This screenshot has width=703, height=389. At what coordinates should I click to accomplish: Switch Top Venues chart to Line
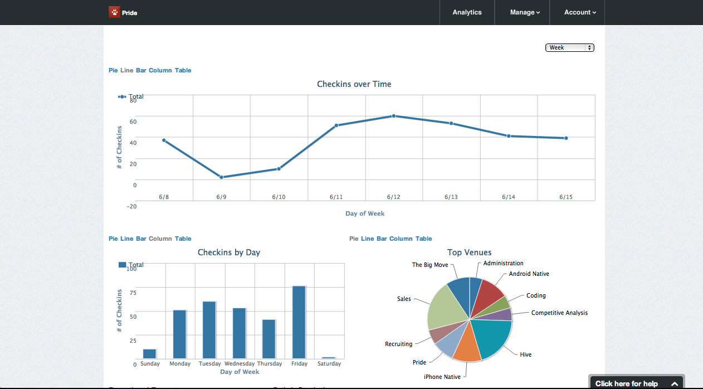pyautogui.click(x=368, y=239)
